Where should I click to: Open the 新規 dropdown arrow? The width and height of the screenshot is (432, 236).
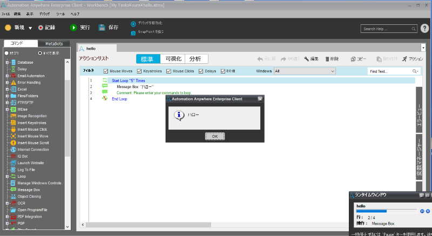click(30, 28)
